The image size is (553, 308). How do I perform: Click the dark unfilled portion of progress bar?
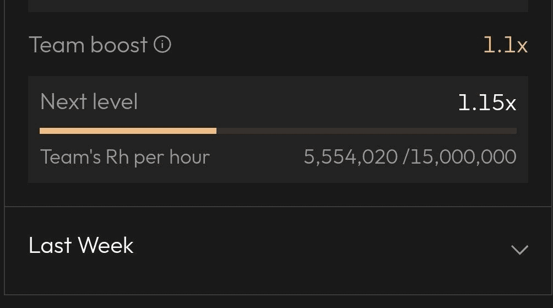pos(366,131)
